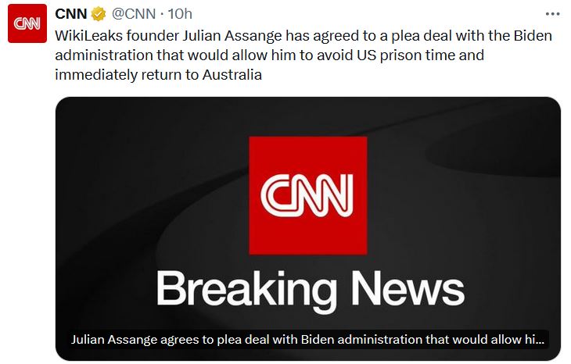Click the gold verified badge
Viewport: 571px width, 364px height.
(x=99, y=15)
